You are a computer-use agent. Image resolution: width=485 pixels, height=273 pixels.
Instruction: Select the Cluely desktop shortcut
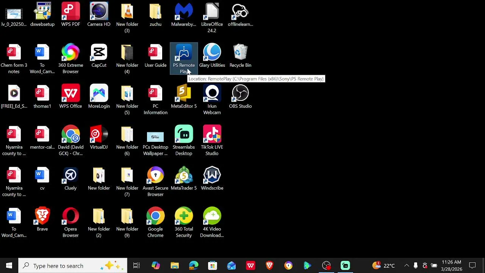tap(70, 179)
